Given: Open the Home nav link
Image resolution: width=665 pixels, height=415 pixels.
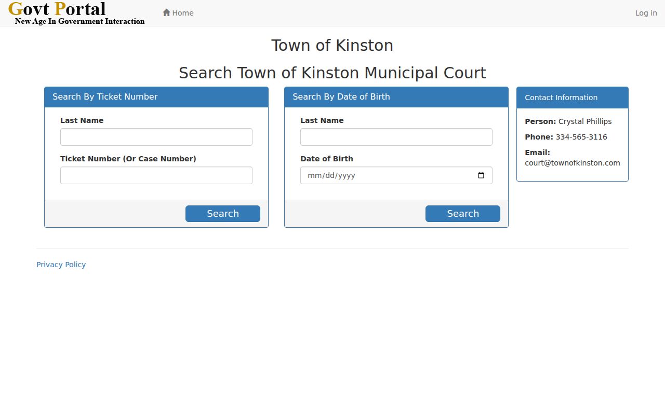Looking at the screenshot, I should pos(178,13).
